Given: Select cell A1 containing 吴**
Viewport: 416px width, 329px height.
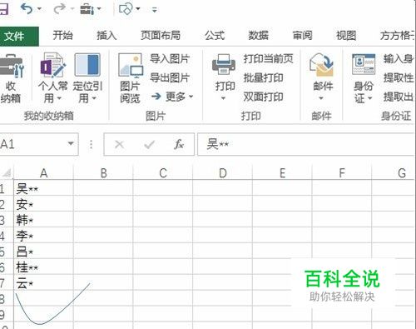Looking at the screenshot, I should 43,188.
